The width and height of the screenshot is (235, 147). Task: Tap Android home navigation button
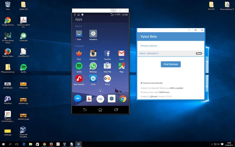(100, 110)
